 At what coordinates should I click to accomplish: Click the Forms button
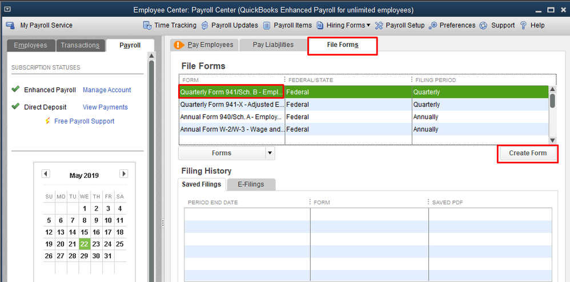point(222,153)
